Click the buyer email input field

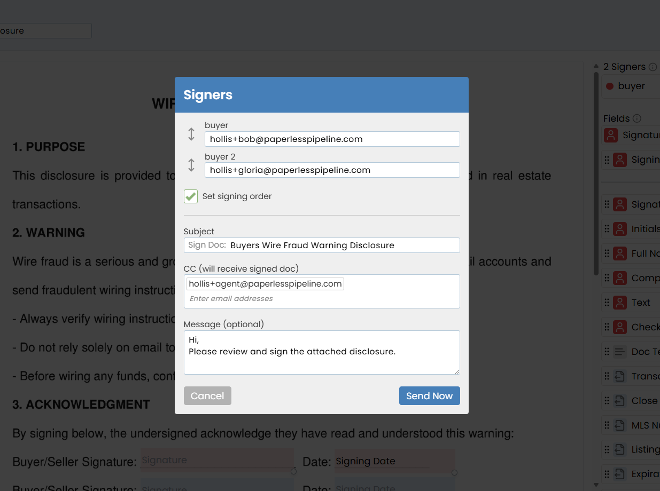click(x=331, y=139)
